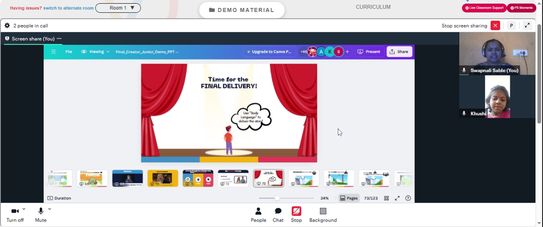Select slide thumbnail 75
This screenshot has height=227, width=543.
coord(339,178)
